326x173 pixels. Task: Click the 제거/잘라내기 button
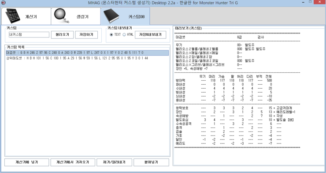[x=114, y=162]
